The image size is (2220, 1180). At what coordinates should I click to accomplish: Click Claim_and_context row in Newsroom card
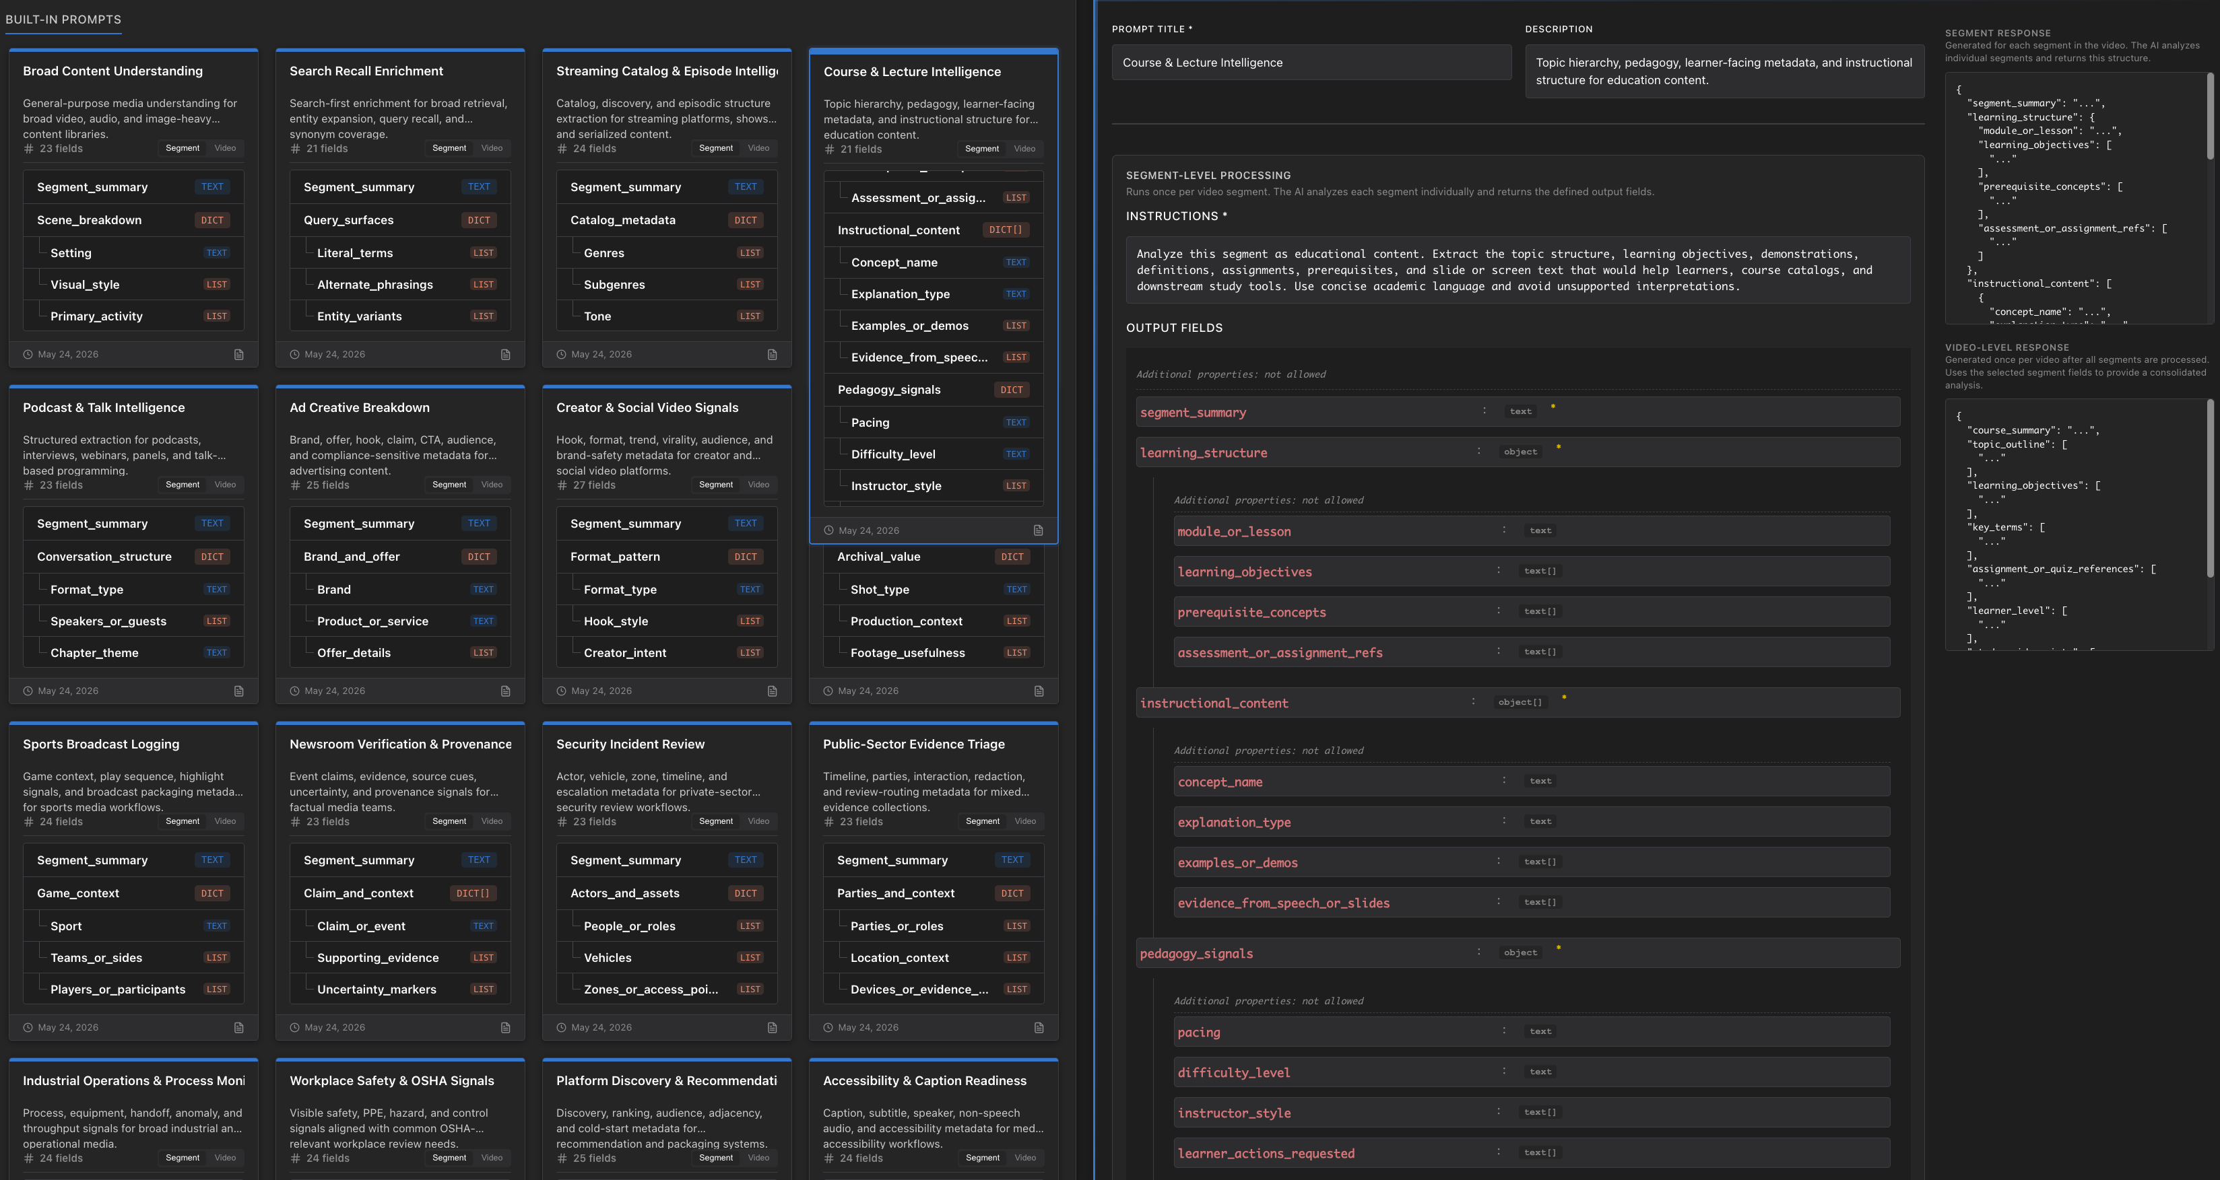[x=400, y=894]
